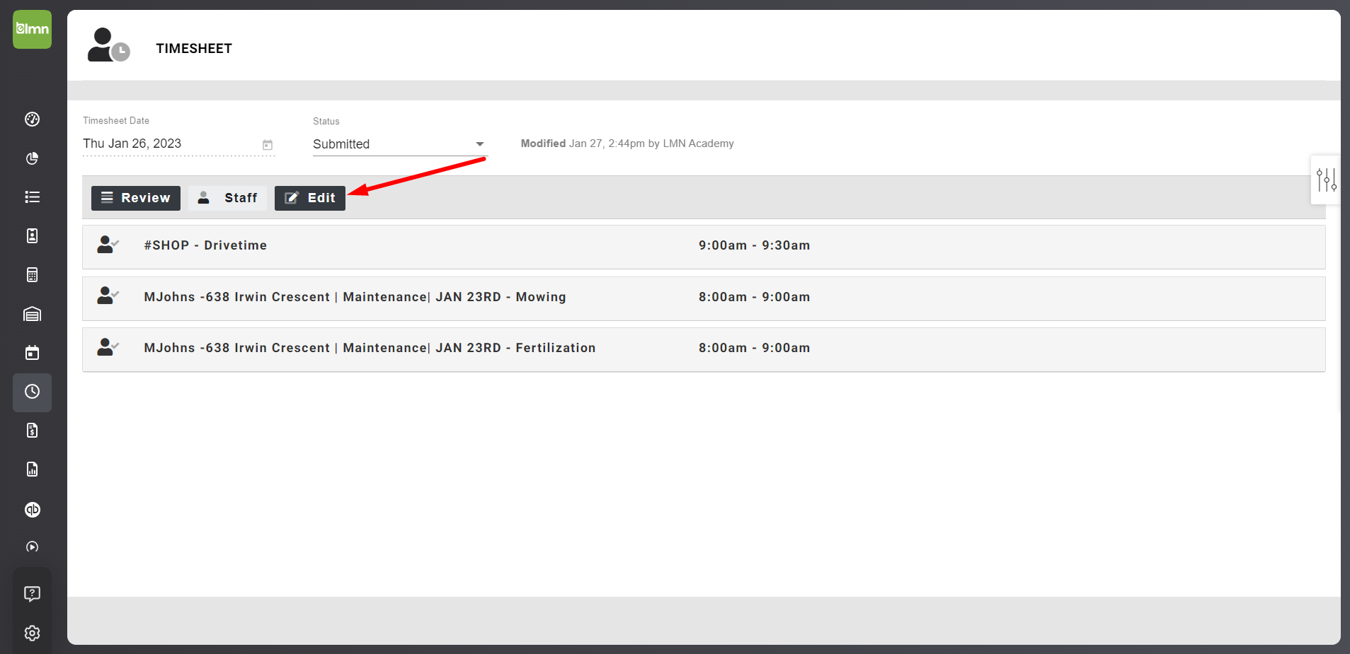Viewport: 1350px width, 654px height.
Task: Click staff icon on Fertilization row
Action: coord(108,347)
